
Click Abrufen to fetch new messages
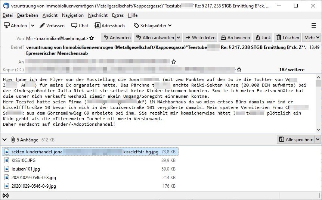coord(15,25)
